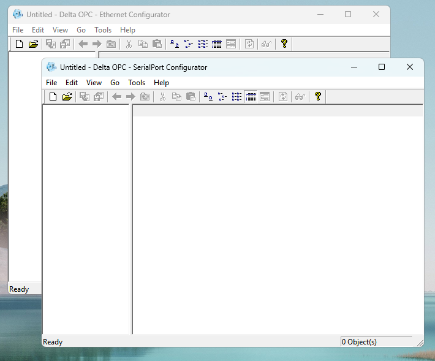Click Copy icon in SerialPort Configurator toolbar
This screenshot has height=361, width=435.
coord(176,97)
